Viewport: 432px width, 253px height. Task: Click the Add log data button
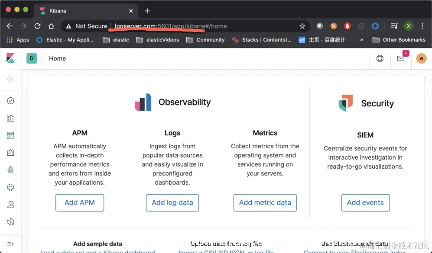(x=172, y=203)
